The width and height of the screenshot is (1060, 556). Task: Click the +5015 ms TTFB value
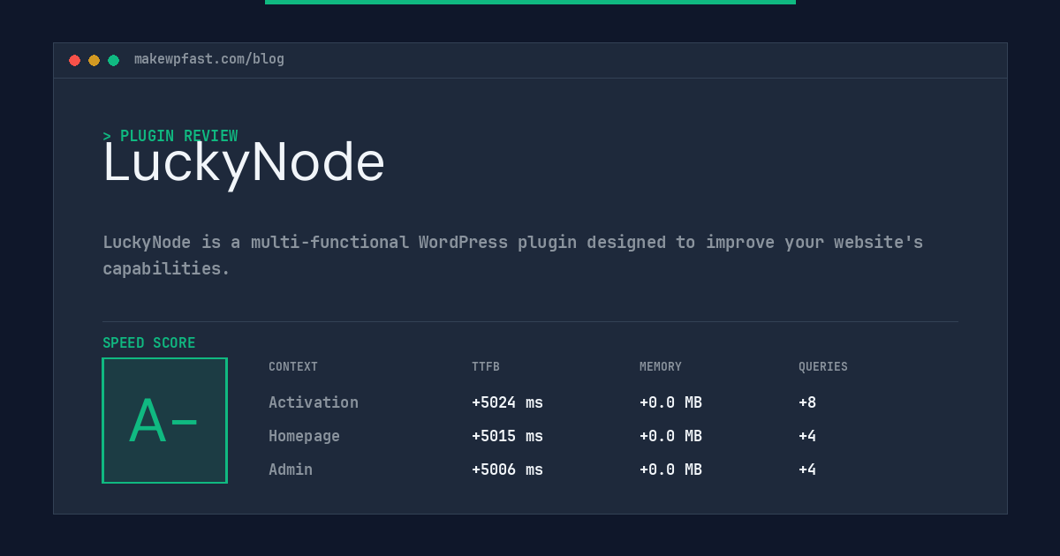tap(507, 436)
